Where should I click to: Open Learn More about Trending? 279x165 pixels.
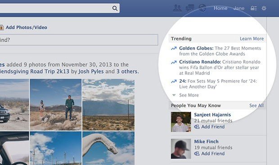(x=252, y=39)
